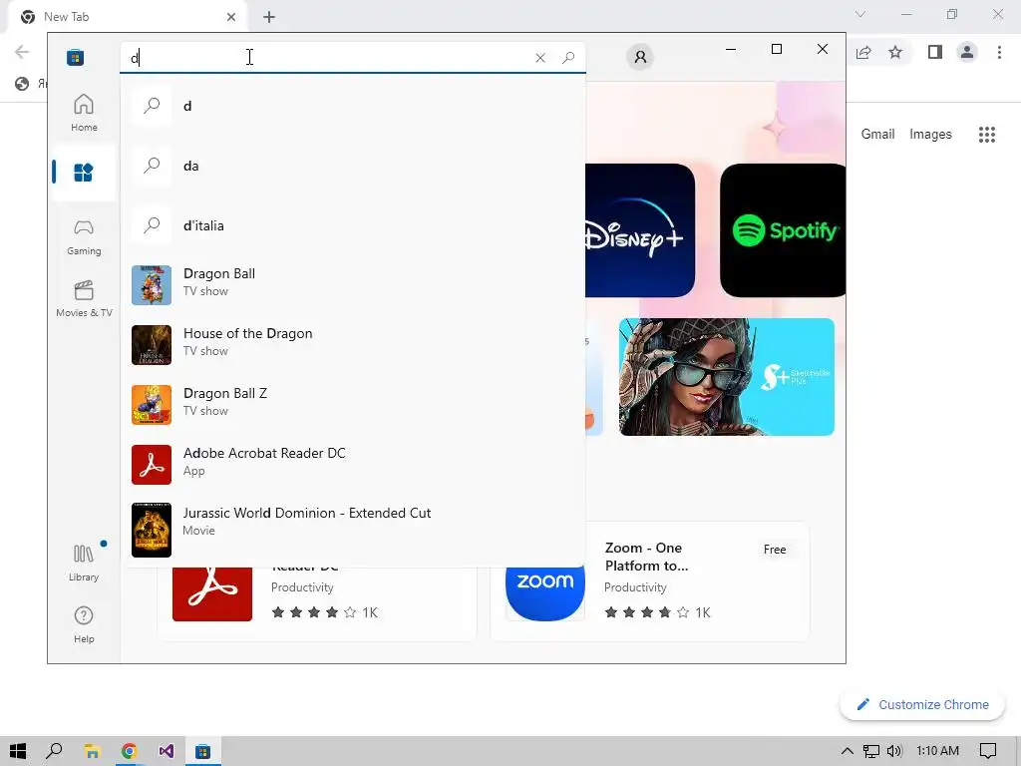Click the Customize Chrome button
This screenshot has width=1021, height=766.
tap(922, 705)
